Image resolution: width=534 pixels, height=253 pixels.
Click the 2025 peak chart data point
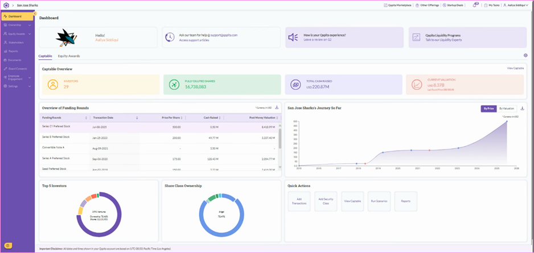coord(507,121)
